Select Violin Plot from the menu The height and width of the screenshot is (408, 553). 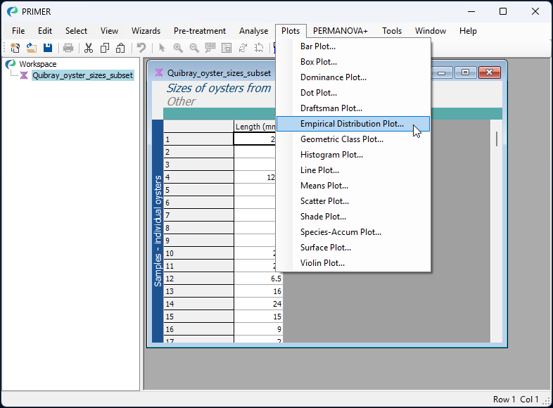tap(322, 263)
